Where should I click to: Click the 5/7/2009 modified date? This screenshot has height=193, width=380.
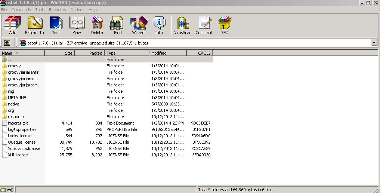coord(167,104)
